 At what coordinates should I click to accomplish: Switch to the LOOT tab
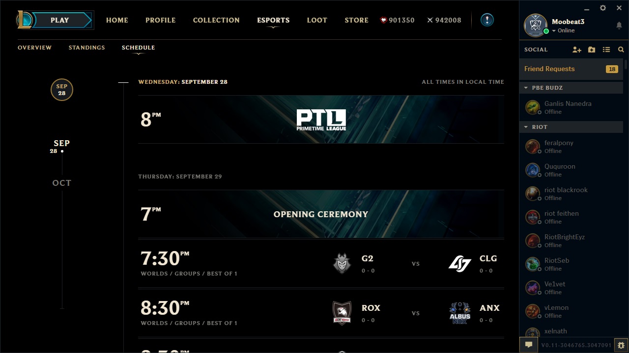(317, 20)
